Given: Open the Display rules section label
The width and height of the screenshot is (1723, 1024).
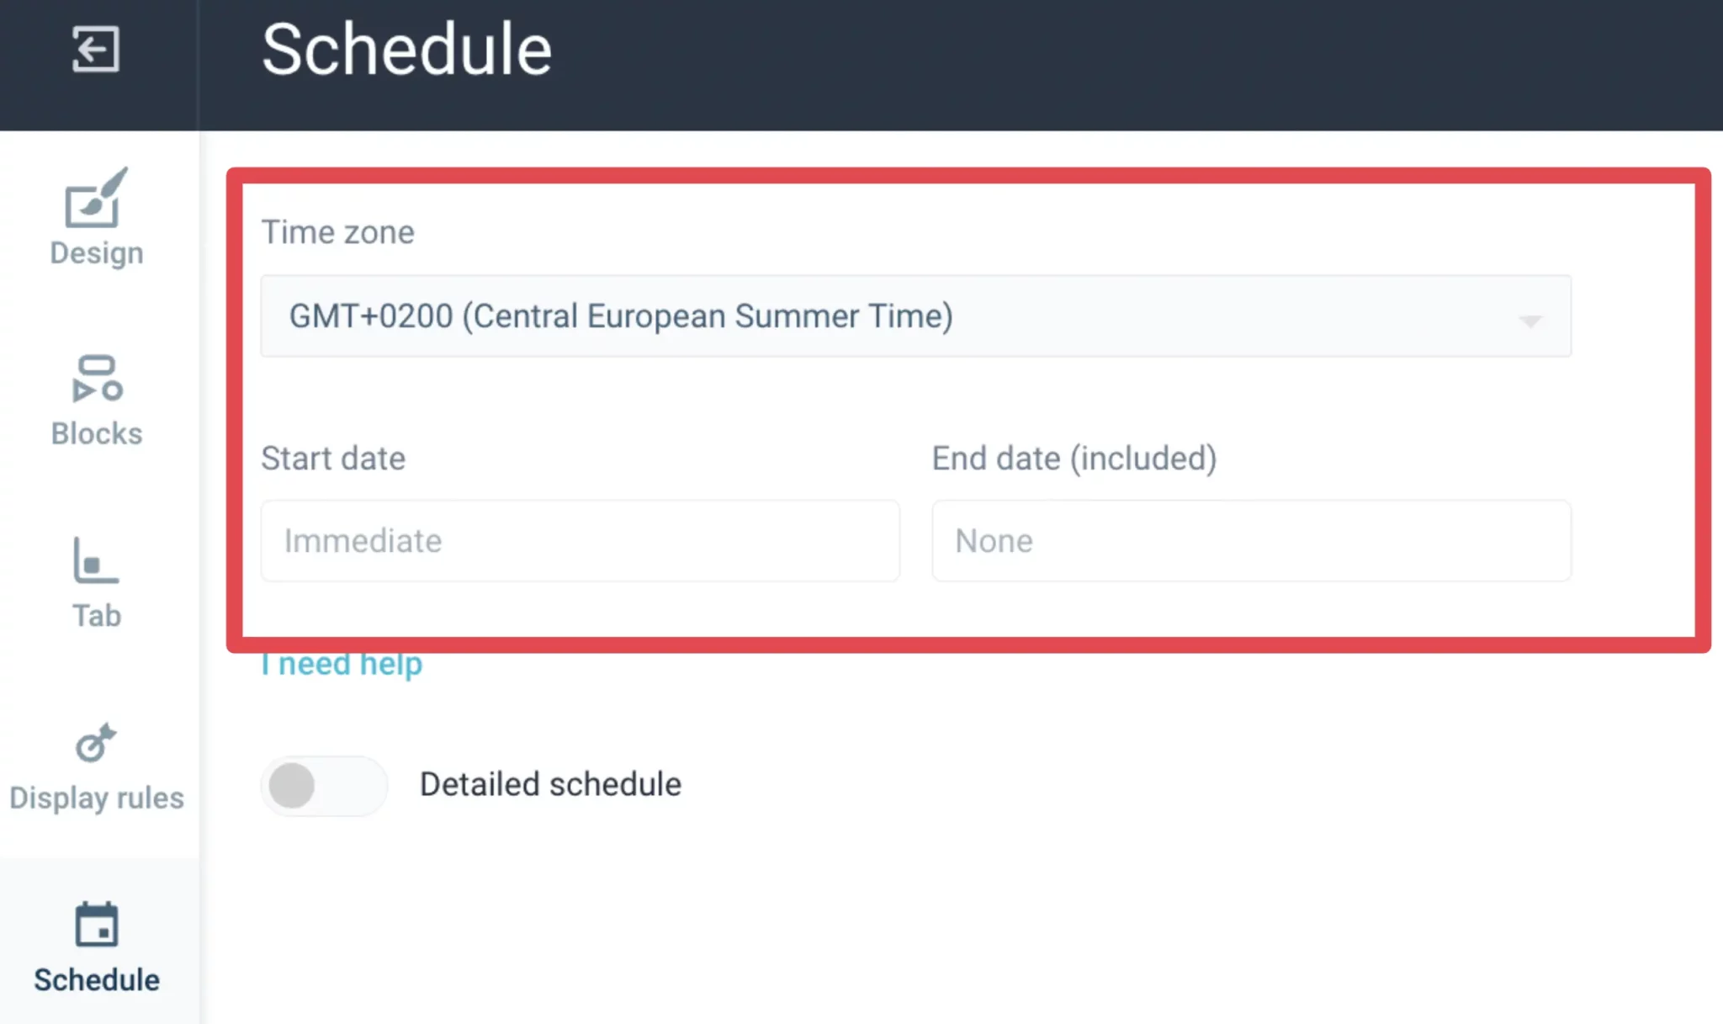Looking at the screenshot, I should [x=97, y=798].
